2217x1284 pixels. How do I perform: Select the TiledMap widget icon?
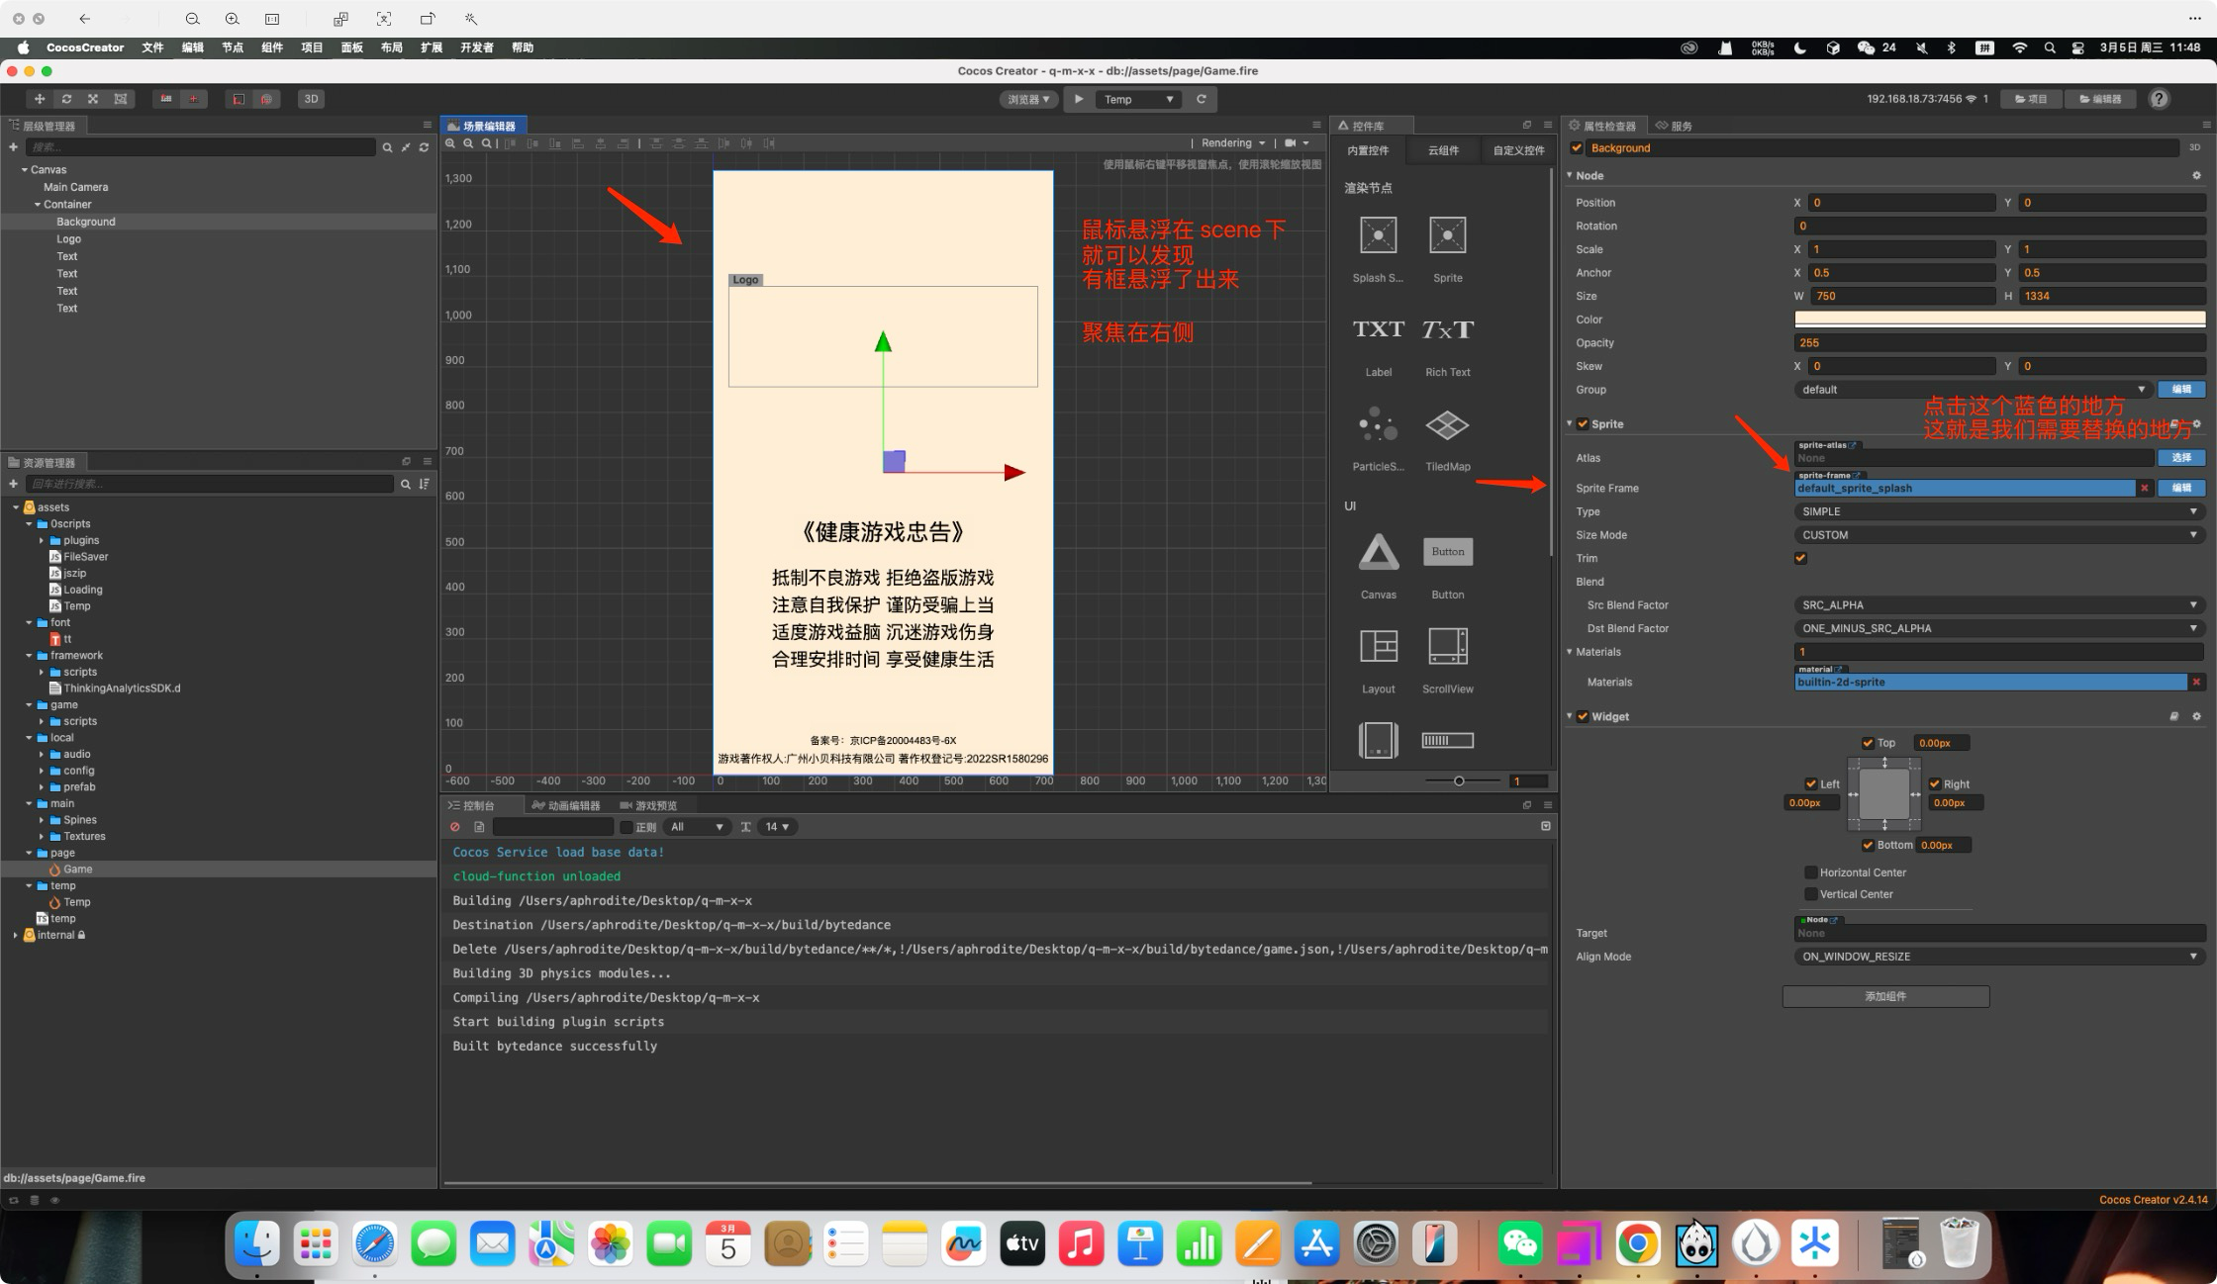point(1447,425)
